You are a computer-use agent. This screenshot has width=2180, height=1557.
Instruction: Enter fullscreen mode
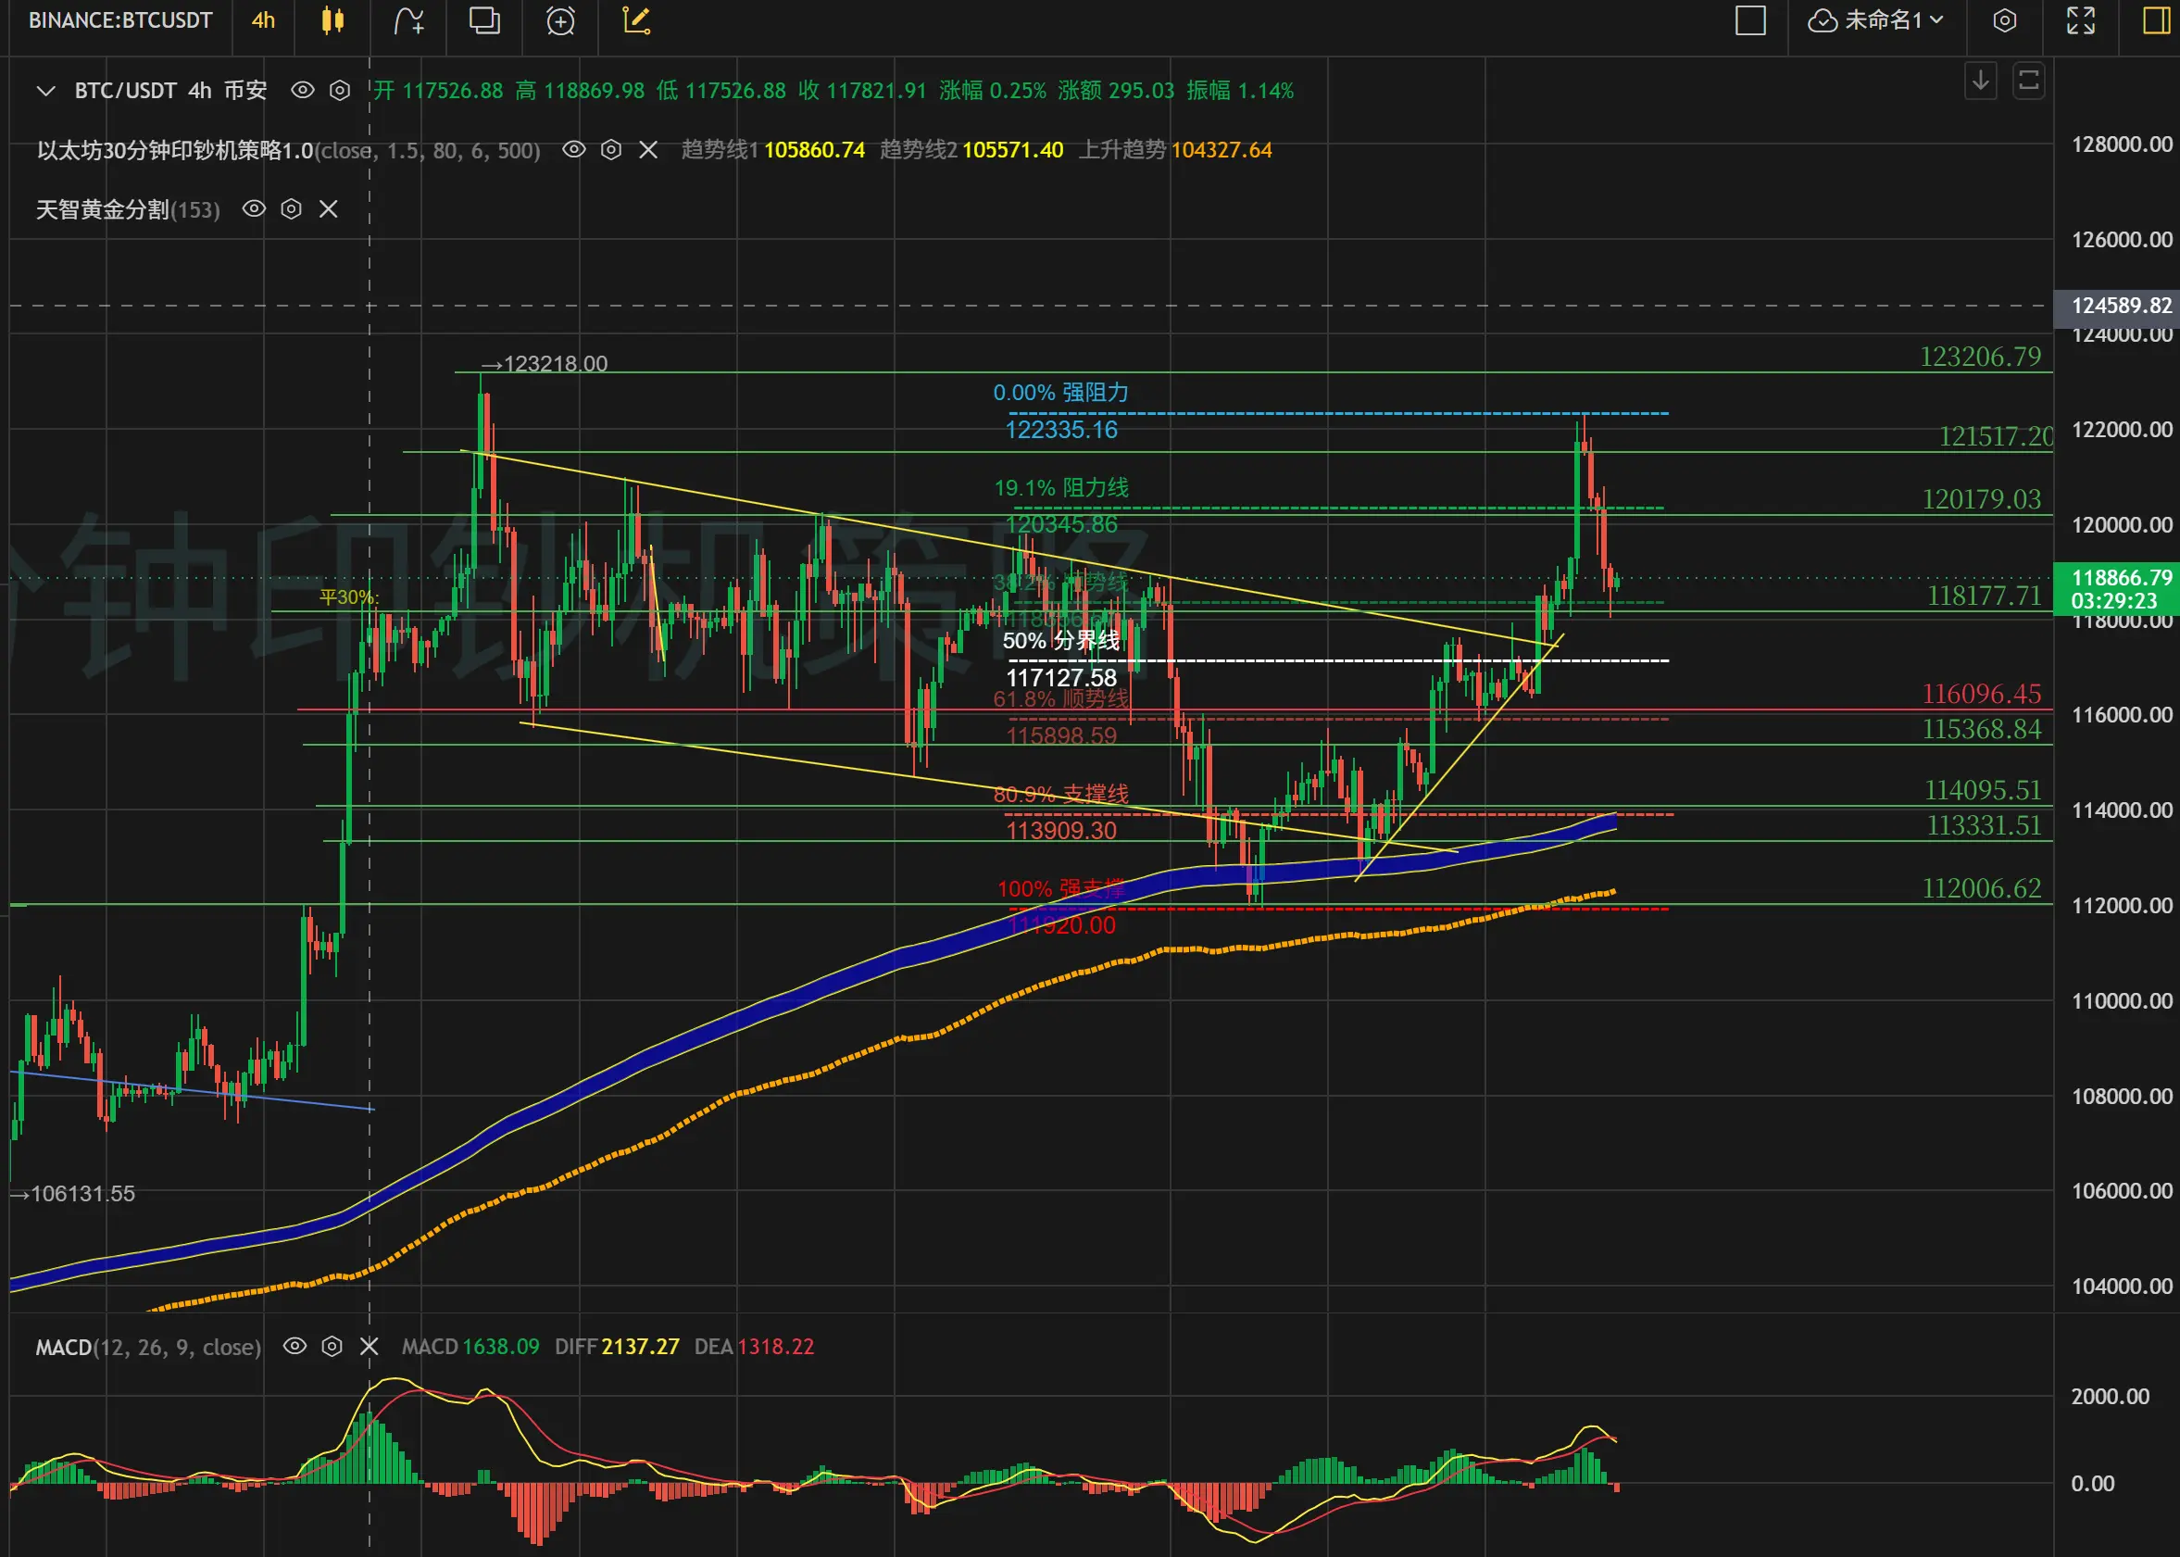point(2080,20)
